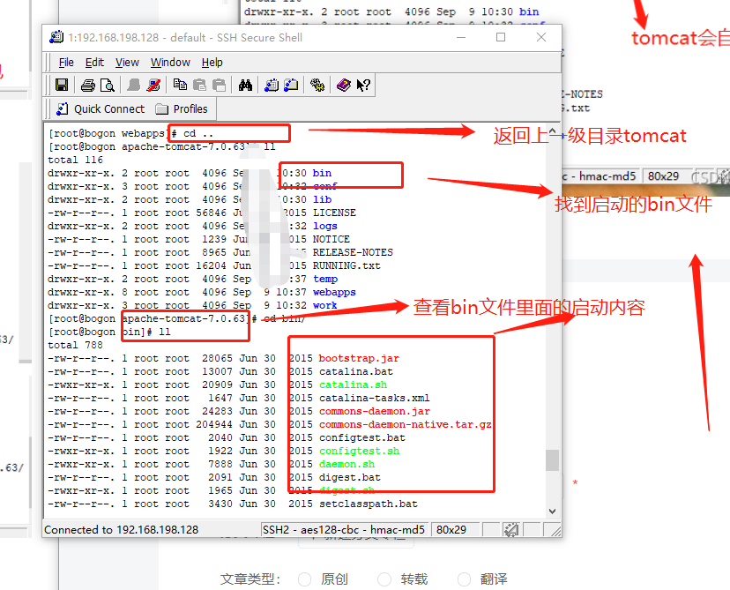The image size is (730, 590).
Task: Open the purple Help book icon
Action: click(x=344, y=86)
